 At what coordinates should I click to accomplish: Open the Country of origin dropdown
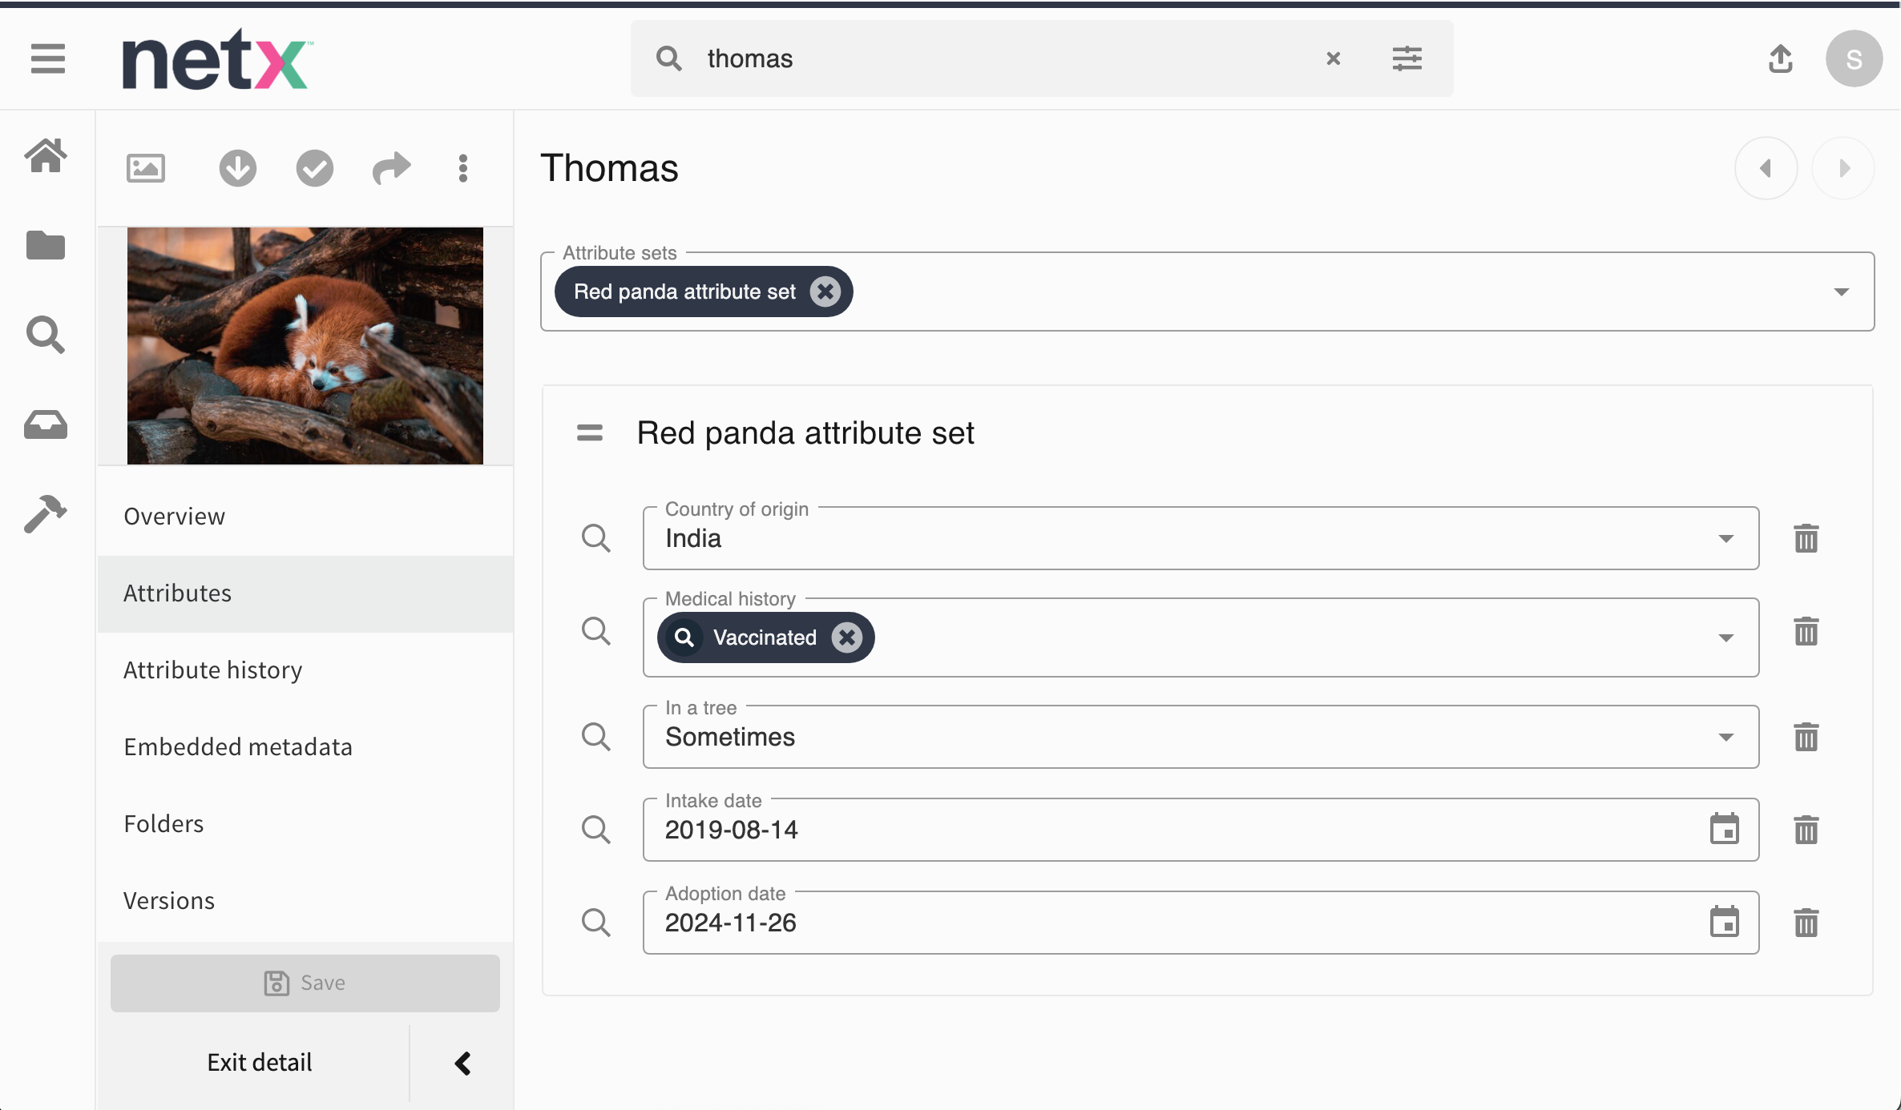coord(1725,538)
